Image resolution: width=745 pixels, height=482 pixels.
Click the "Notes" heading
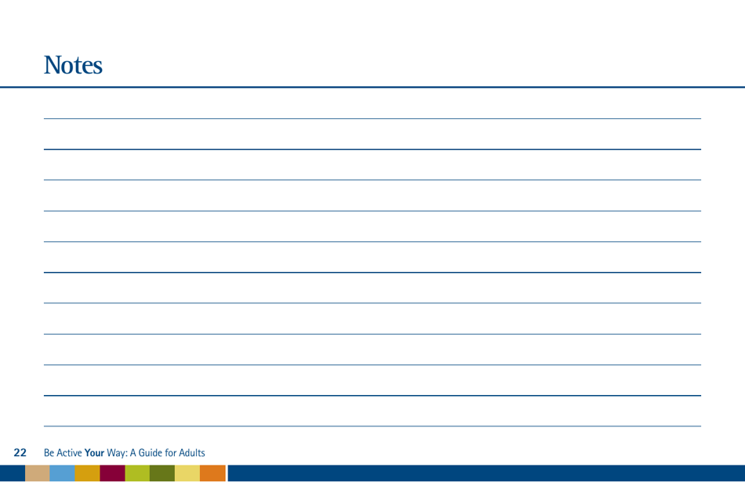[73, 65]
